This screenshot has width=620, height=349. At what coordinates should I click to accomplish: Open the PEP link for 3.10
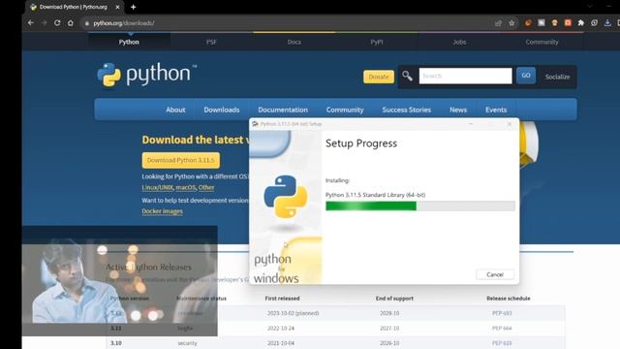pyautogui.click(x=502, y=343)
